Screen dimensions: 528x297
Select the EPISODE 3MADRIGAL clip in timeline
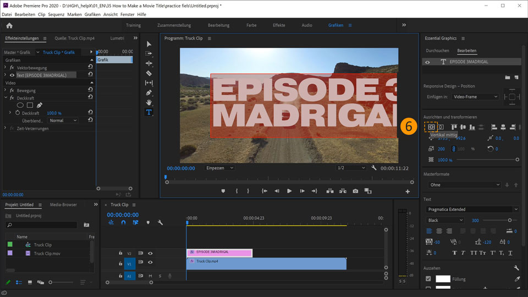pyautogui.click(x=219, y=252)
